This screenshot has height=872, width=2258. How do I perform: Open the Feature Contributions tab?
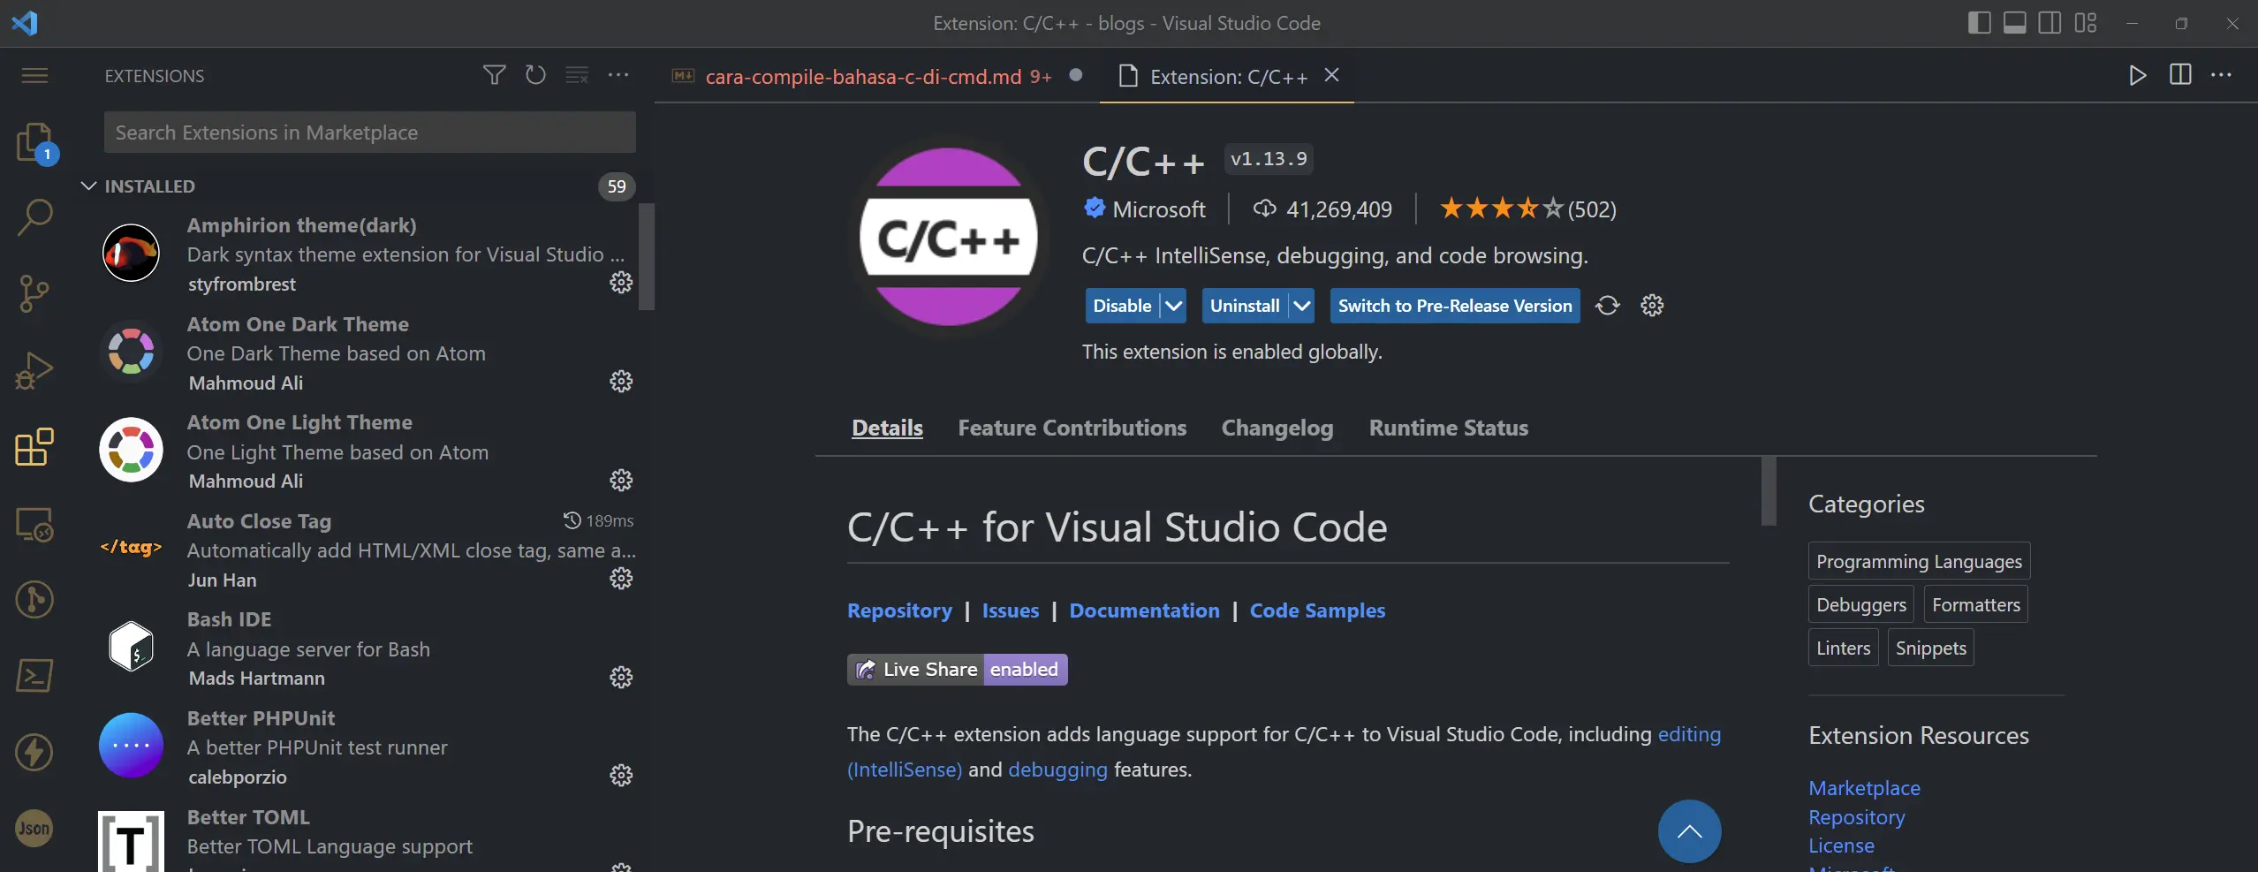(1072, 428)
